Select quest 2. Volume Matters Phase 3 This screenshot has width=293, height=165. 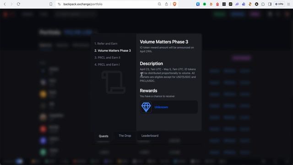click(113, 50)
